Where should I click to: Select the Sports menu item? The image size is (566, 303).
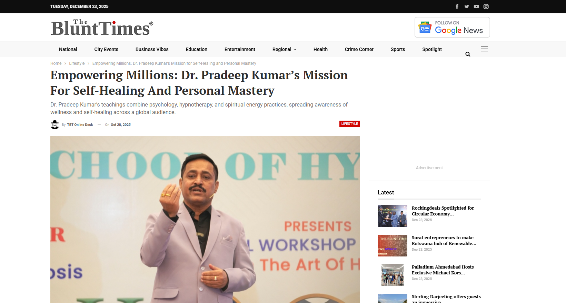398,49
